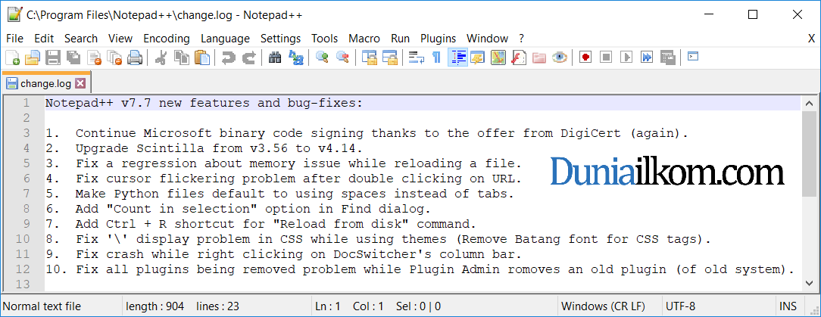The height and width of the screenshot is (317, 821).
Task: Click the Cut scissors icon
Action: pyautogui.click(x=161, y=57)
